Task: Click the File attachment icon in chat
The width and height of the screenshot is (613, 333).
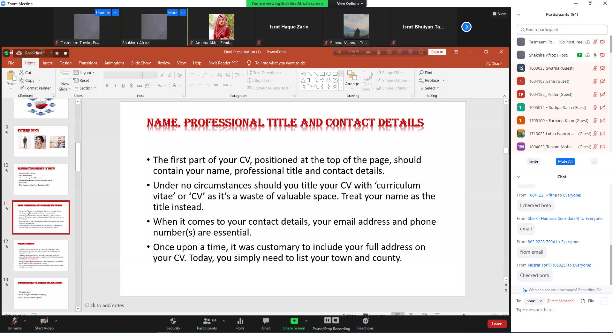Action: tap(583, 301)
